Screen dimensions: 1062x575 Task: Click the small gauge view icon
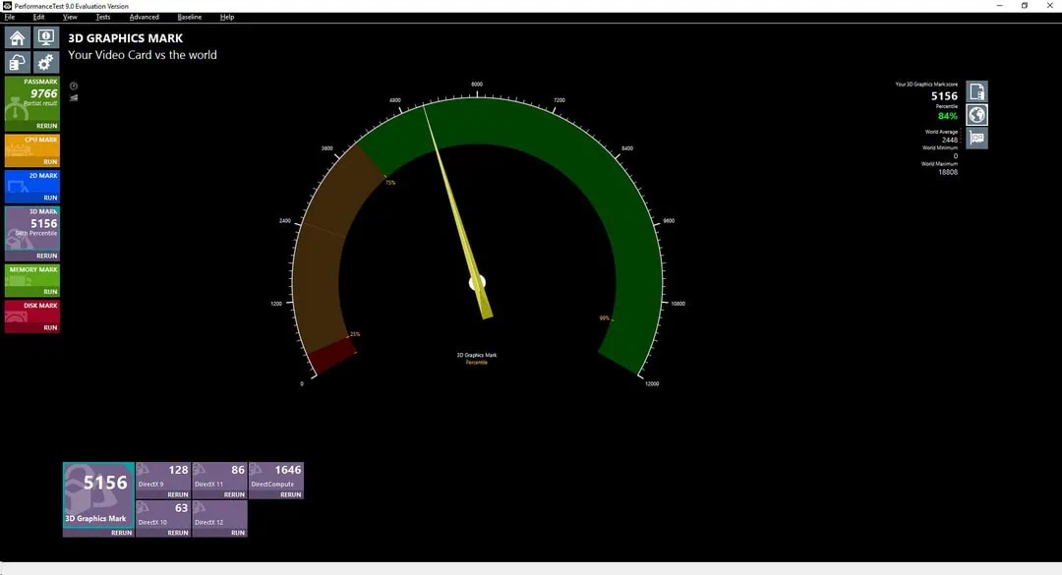tap(74, 86)
